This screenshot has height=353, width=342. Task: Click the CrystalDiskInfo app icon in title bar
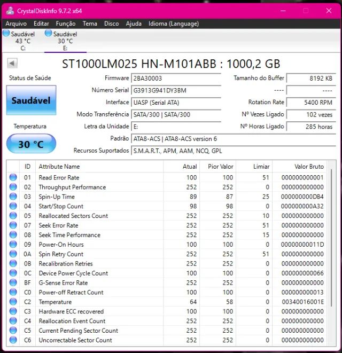click(x=9, y=11)
